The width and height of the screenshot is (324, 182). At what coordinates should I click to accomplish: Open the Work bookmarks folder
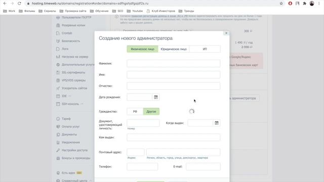pos(9,11)
